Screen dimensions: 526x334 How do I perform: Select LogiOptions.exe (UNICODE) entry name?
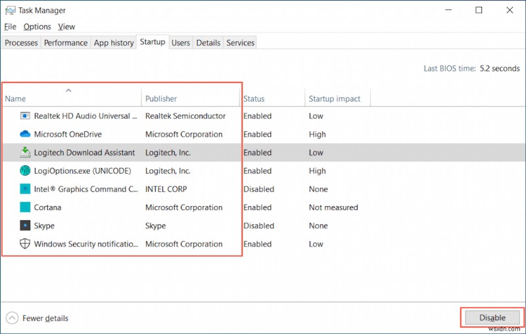point(83,171)
